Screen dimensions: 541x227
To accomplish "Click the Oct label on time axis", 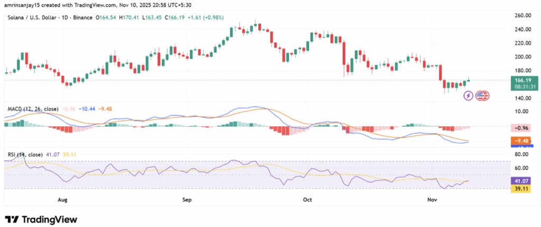I will pyautogui.click(x=309, y=200).
